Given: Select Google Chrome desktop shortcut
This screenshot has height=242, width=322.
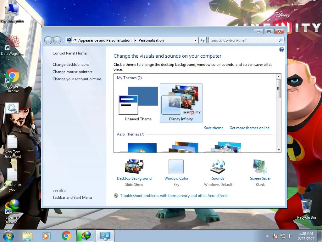Looking at the screenshot, I should pos(12,81).
